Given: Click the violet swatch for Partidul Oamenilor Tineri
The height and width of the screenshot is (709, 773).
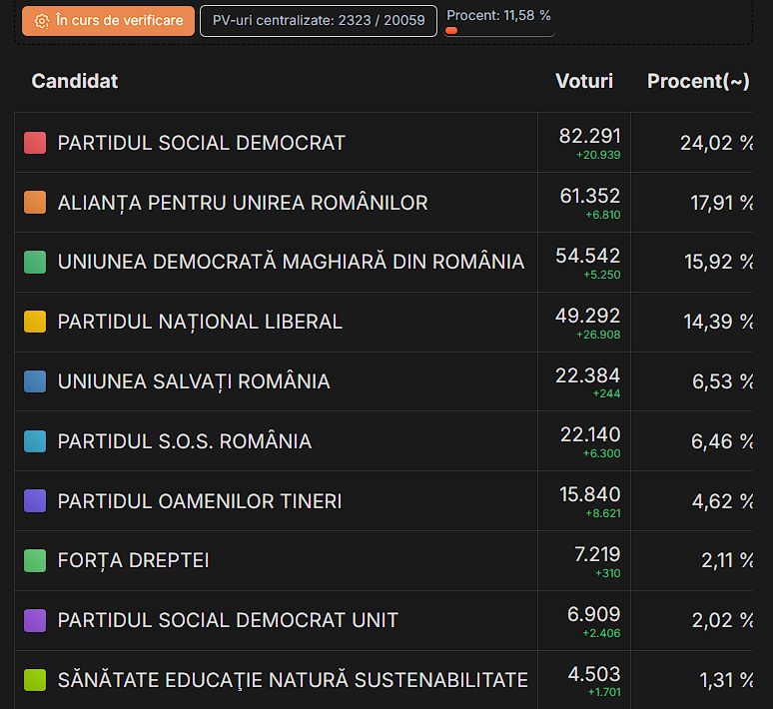Looking at the screenshot, I should 35,501.
